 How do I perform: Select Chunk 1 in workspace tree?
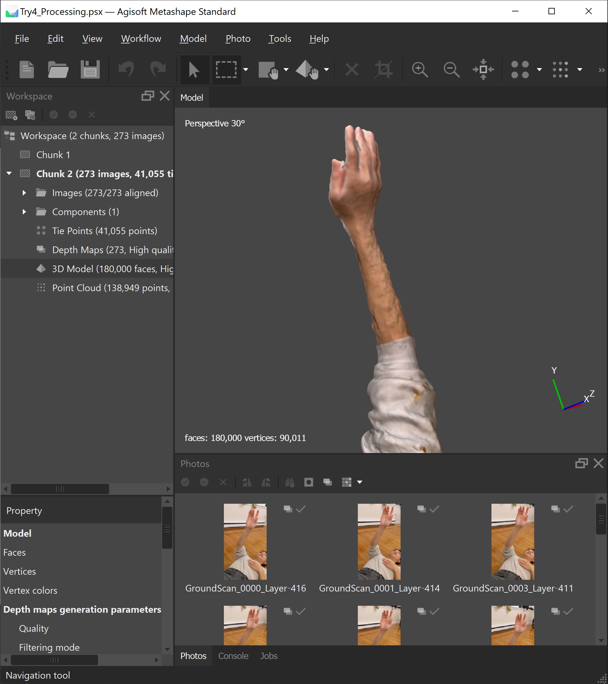53,155
